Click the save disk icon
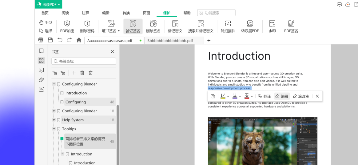Viewport: 358px width, 165px height. point(50,40)
